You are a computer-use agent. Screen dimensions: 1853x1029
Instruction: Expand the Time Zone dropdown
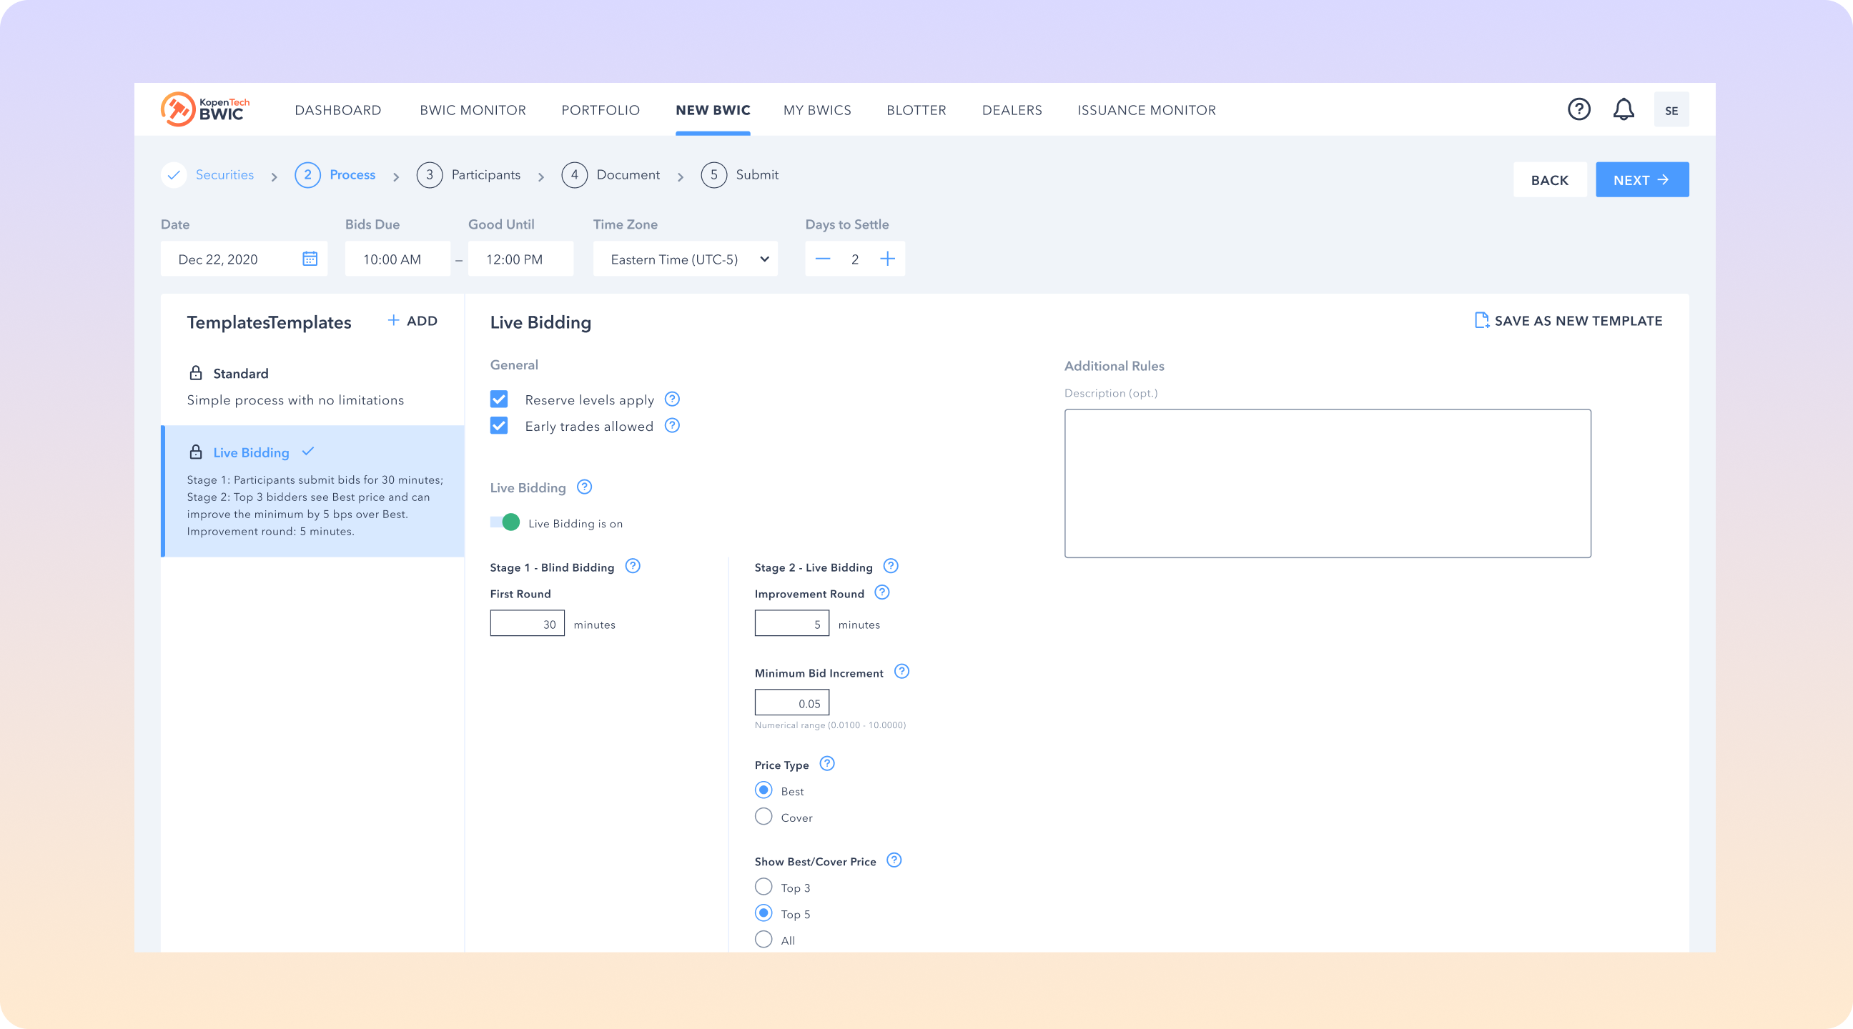pos(685,259)
